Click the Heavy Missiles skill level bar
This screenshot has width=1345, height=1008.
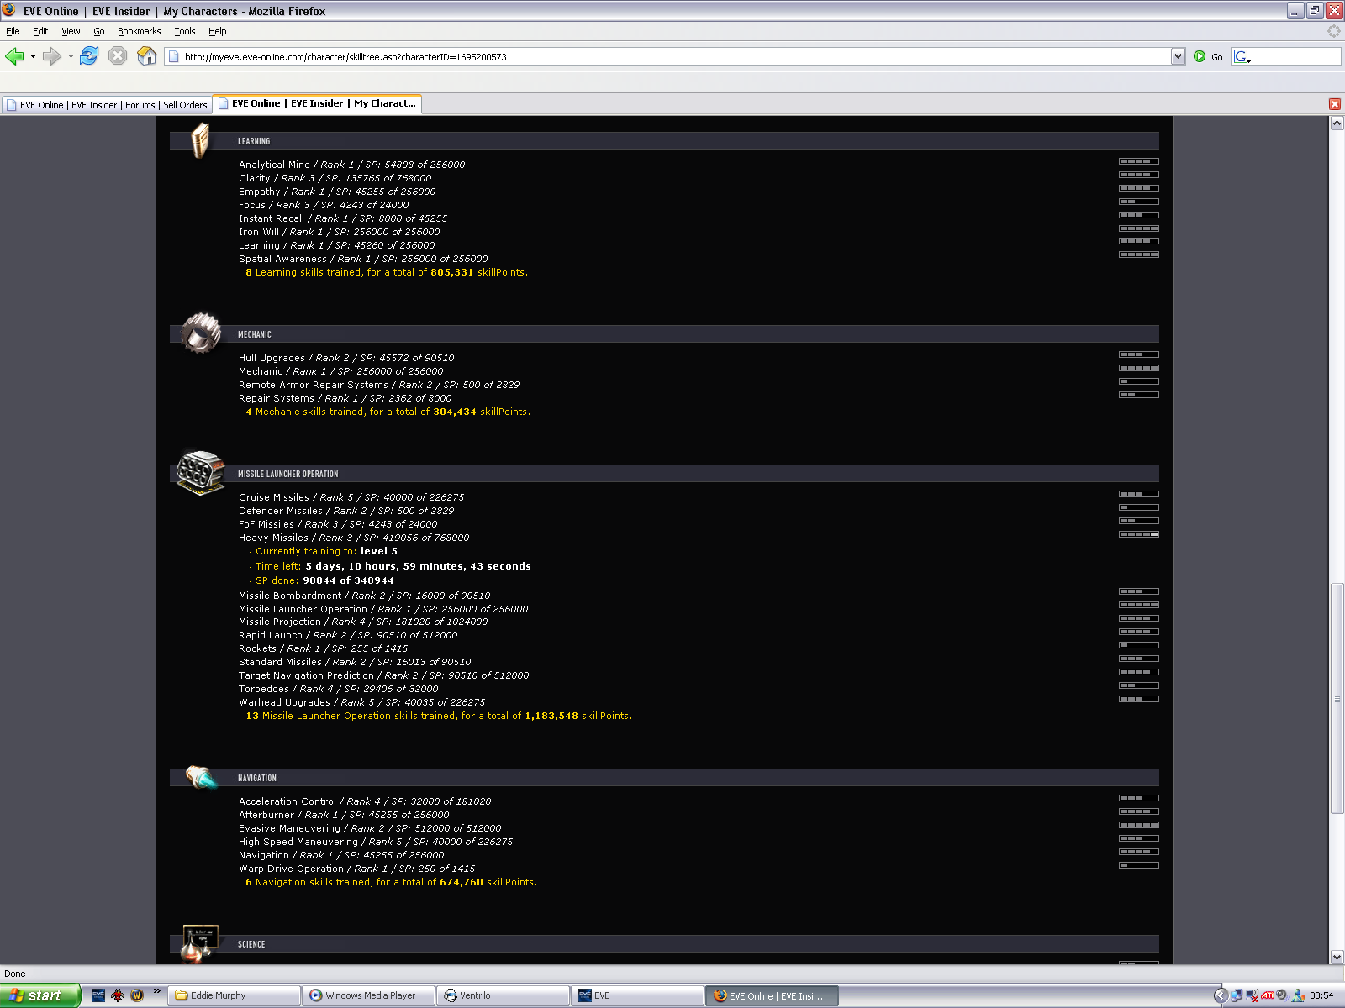tap(1139, 534)
